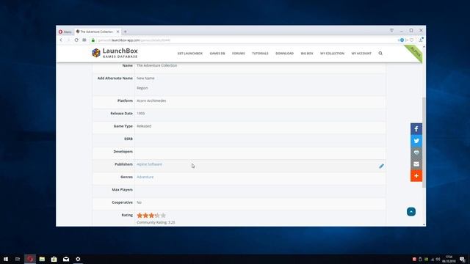The image size is (470, 264).
Task: Open Microsoft Store from taskbar
Action: (x=54, y=259)
